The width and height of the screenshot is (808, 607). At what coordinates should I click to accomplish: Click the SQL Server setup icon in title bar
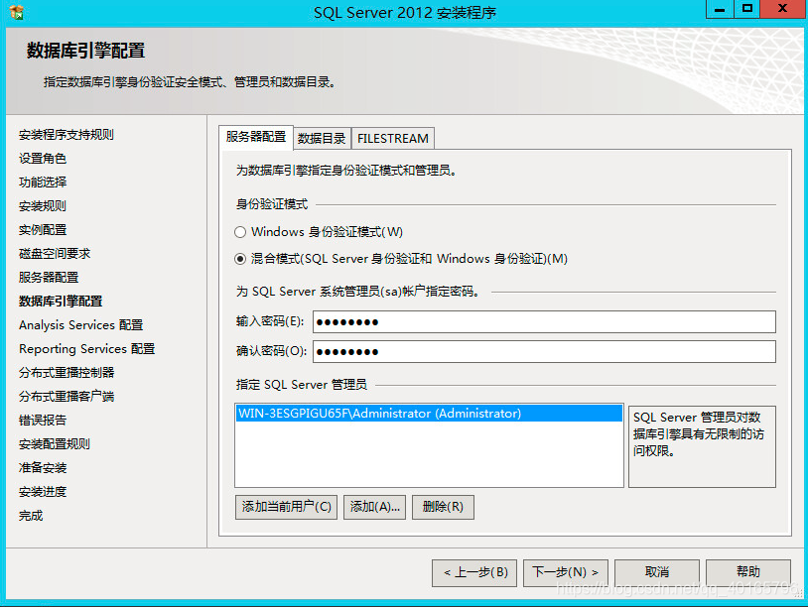[x=17, y=12]
